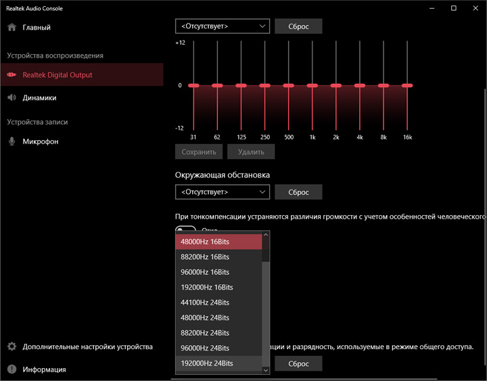Click the 8k equalizer slider handle
The image size is (487, 381).
click(384, 85)
